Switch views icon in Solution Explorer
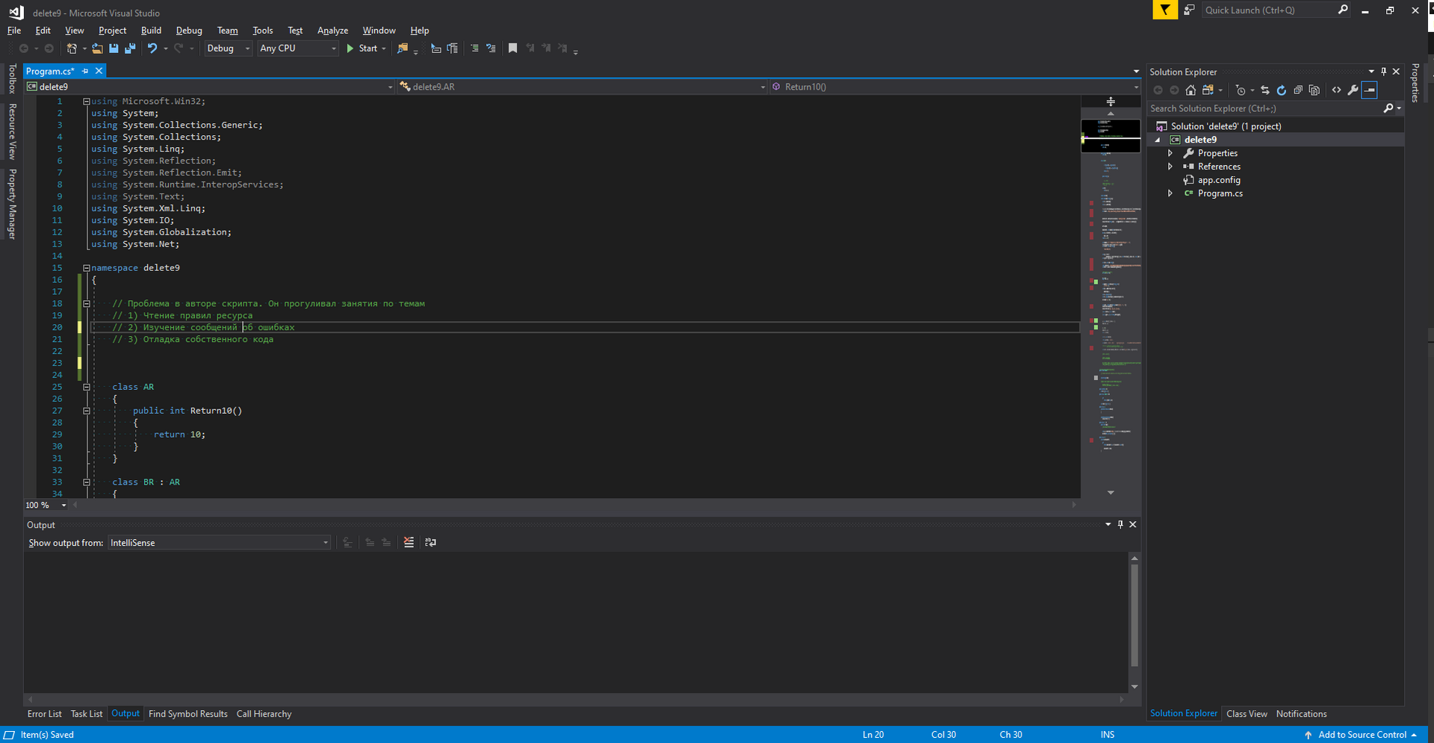The height and width of the screenshot is (743, 1434). point(1208,90)
